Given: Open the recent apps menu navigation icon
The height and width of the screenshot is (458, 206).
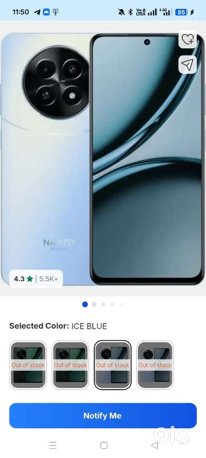Looking at the screenshot, I should 53,445.
